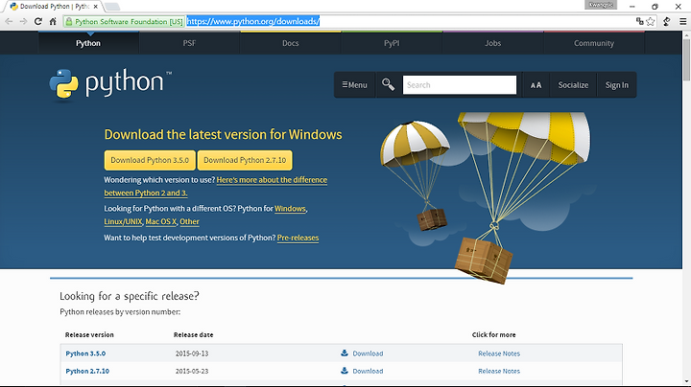Open the Pre-releases link
The height and width of the screenshot is (387, 691).
tap(298, 238)
